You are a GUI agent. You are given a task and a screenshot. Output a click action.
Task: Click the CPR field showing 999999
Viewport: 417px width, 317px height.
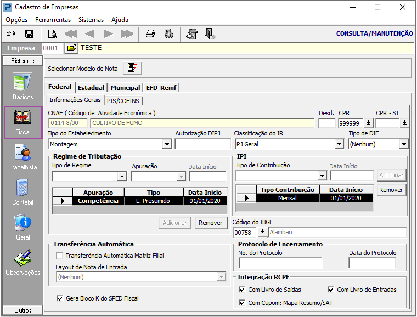click(351, 123)
